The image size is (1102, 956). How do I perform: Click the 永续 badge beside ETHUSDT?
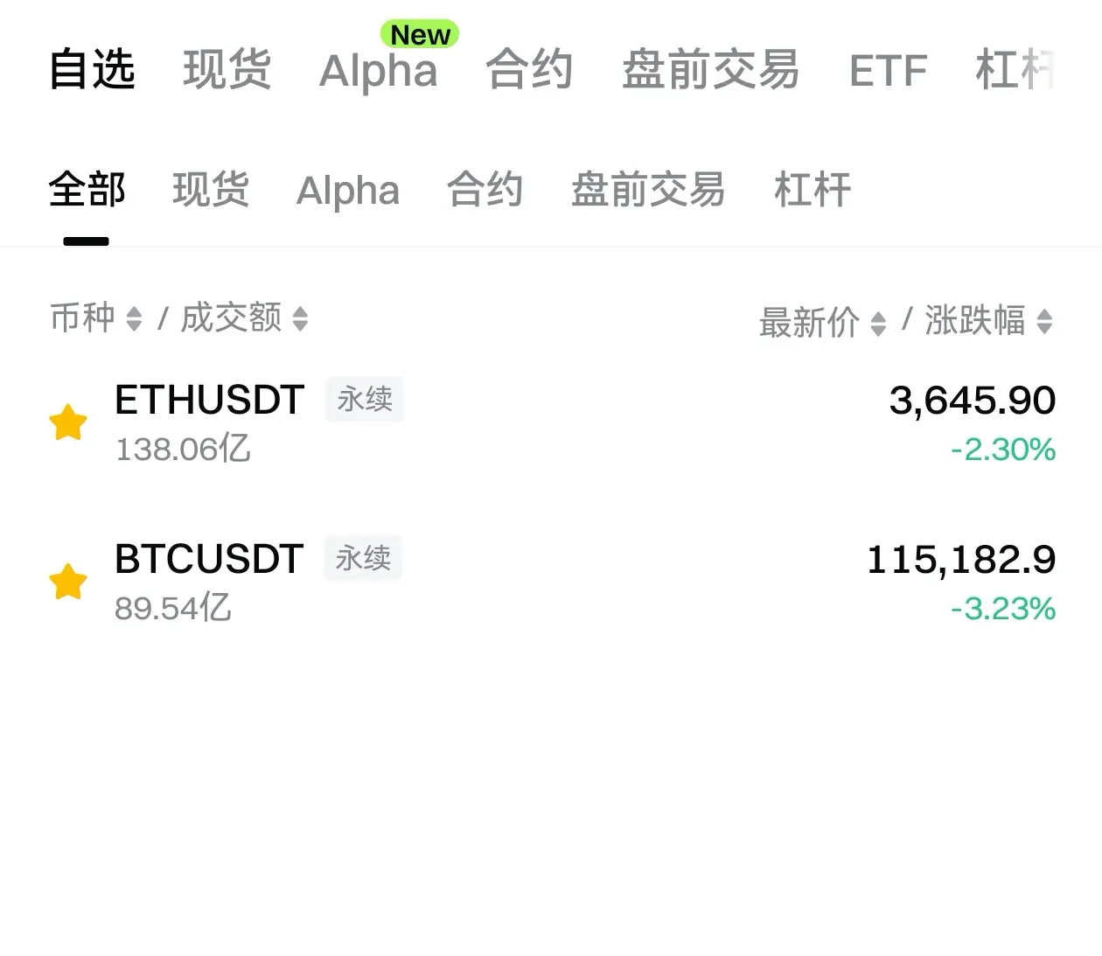tap(365, 400)
